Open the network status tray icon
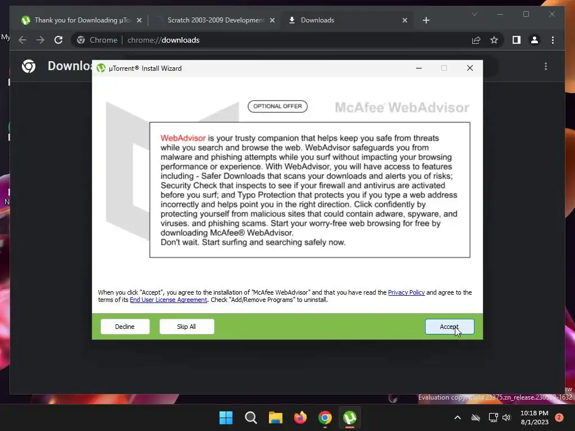575x431 pixels. (493, 418)
